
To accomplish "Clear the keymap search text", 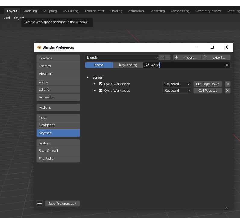I will [227, 65].
